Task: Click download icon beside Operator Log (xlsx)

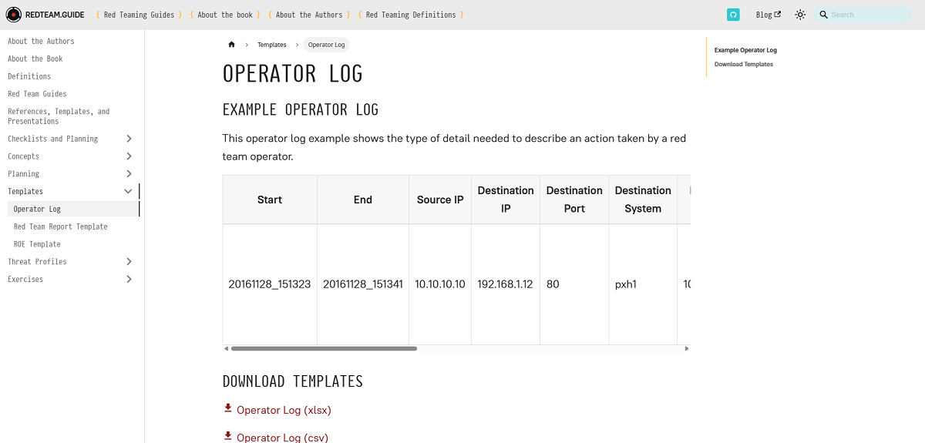Action: click(x=228, y=408)
